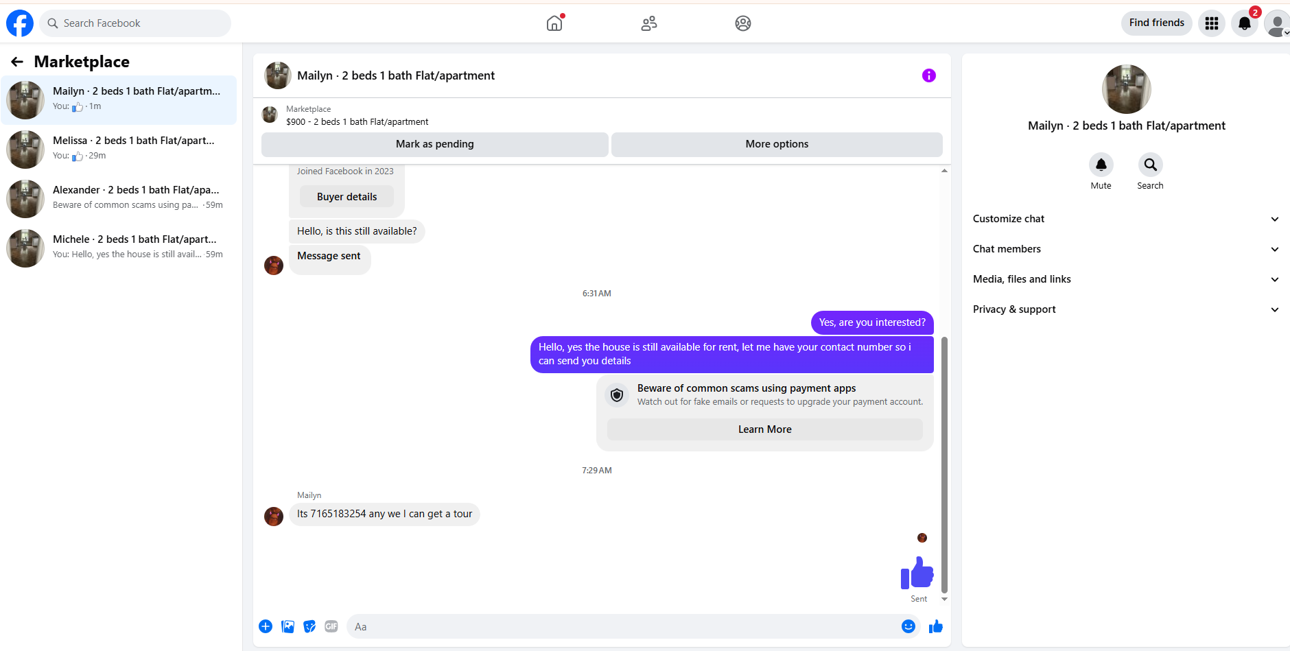
Task: Open the conversation information icon
Action: 929,75
